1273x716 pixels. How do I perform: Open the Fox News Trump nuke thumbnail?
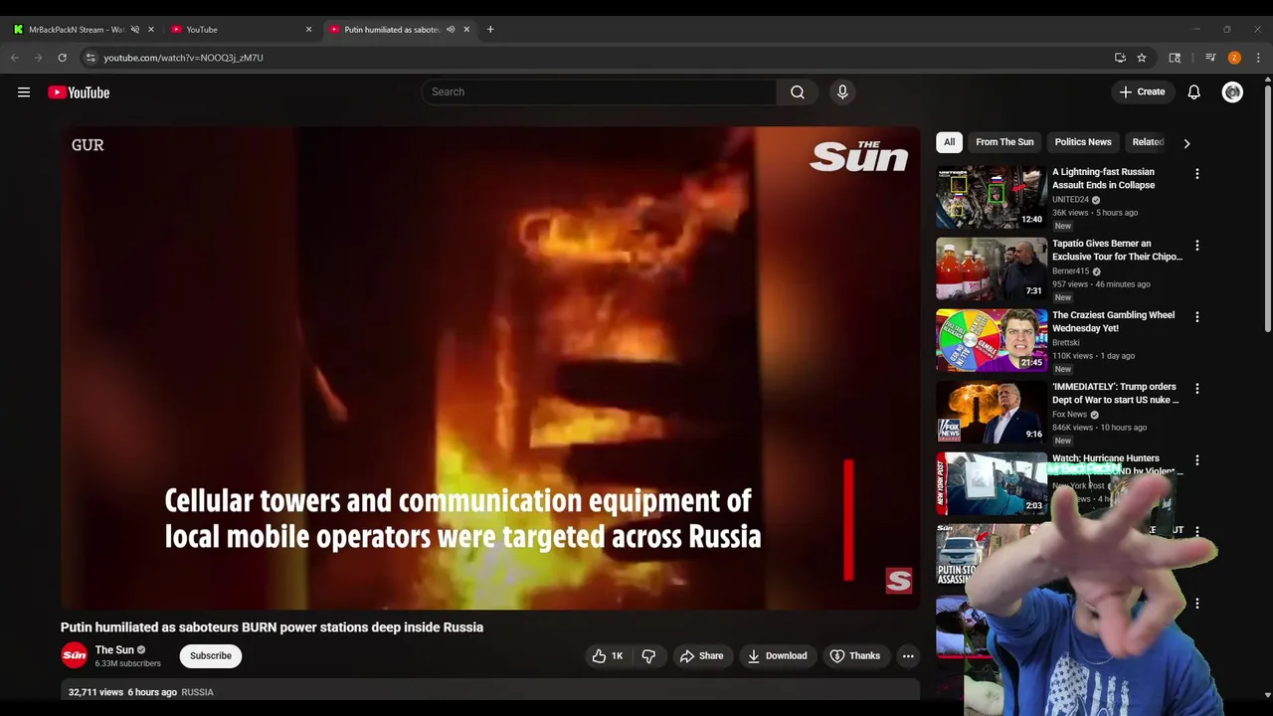tap(992, 412)
